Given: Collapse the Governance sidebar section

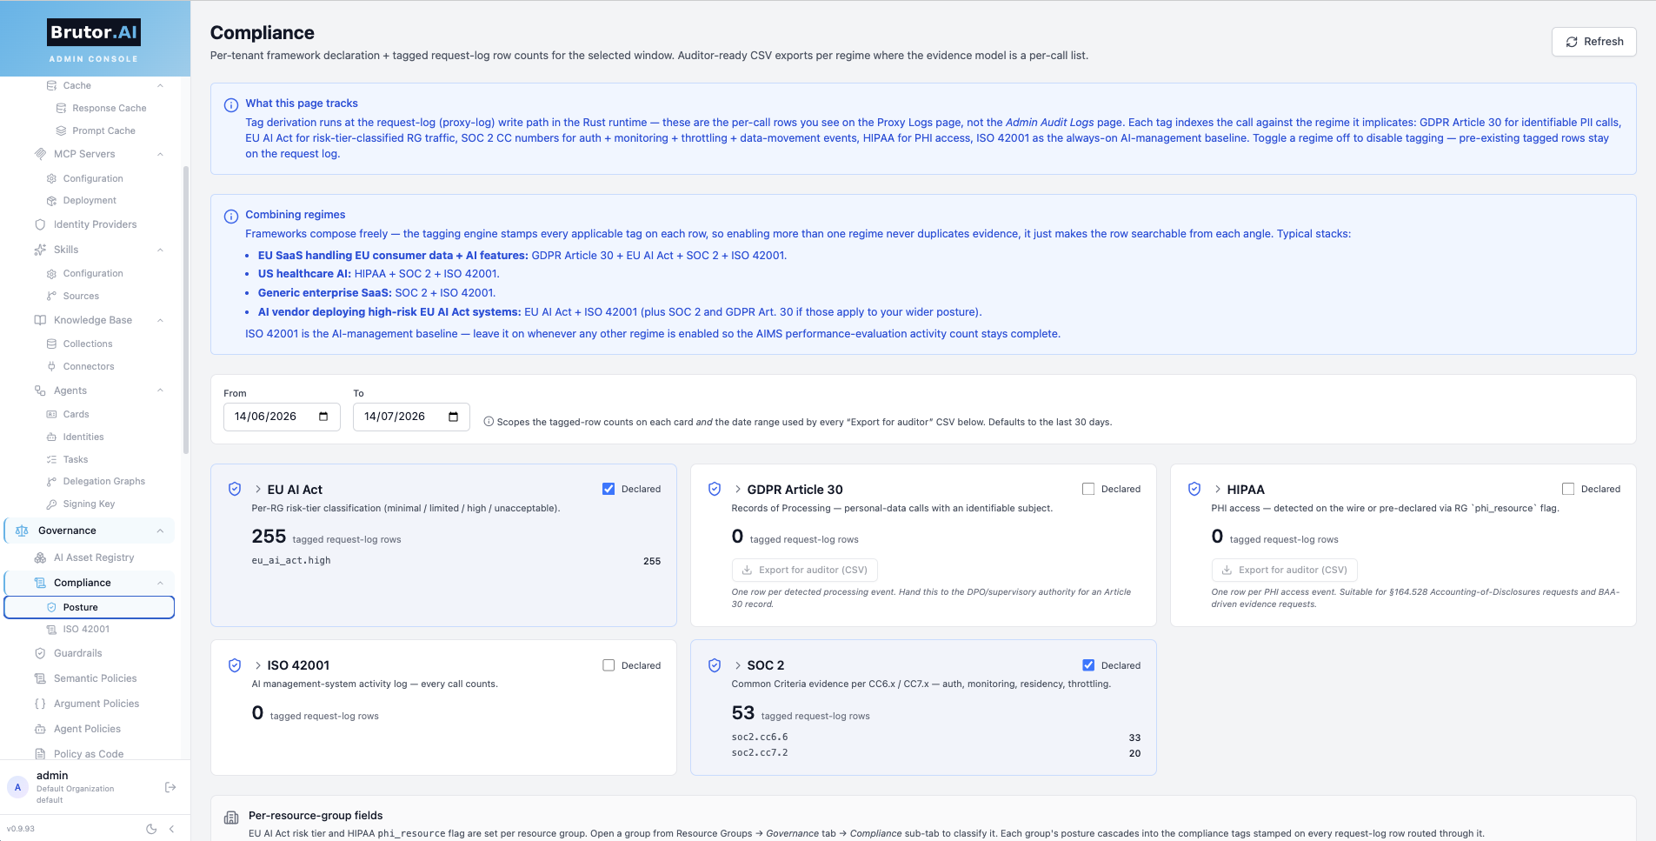Looking at the screenshot, I should tap(160, 531).
